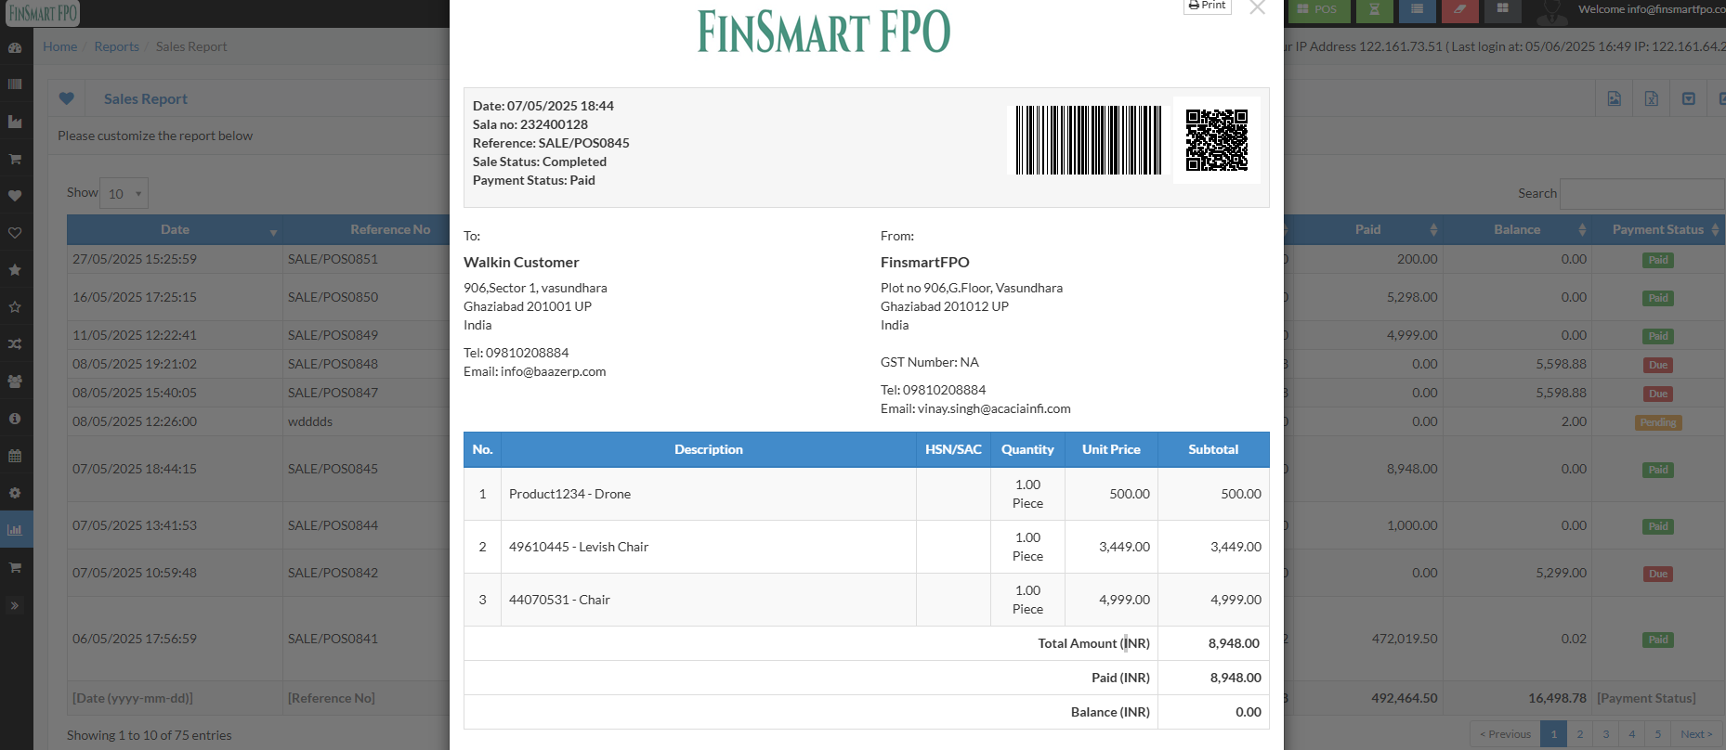
Task: Open the dashboard gauge icon in the sidebar
Action: pyautogui.click(x=15, y=47)
